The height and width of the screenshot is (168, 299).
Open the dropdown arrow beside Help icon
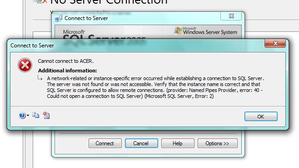tap(28, 116)
